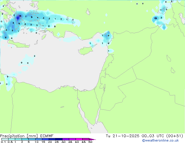Click the '50' legend scale label
This screenshot has width=185, height=143.
click(x=90, y=142)
